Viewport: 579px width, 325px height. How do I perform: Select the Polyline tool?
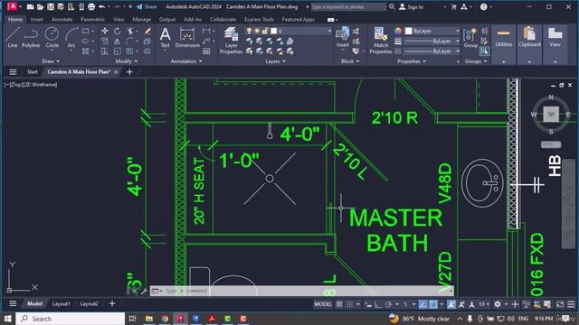point(31,37)
